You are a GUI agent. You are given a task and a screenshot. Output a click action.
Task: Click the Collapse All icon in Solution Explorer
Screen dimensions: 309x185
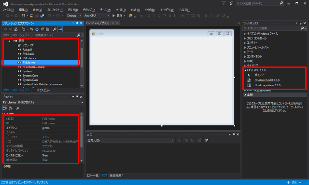point(42,29)
